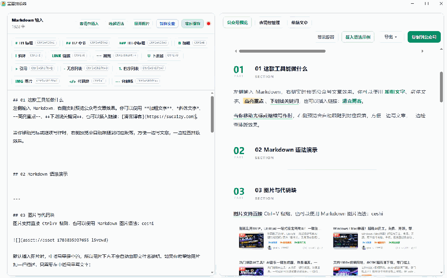Image resolution: width=447 pixels, height=278 pixels.
Task: Click the large green '02' section number
Action: pos(239,150)
